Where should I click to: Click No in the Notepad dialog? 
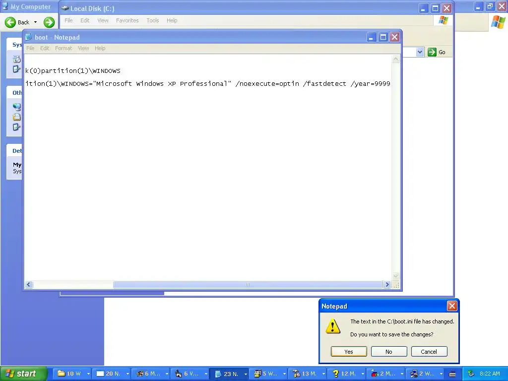coord(389,352)
